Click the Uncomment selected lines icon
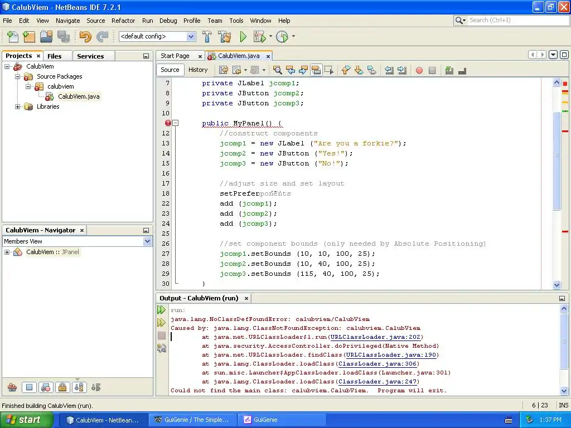The image size is (571, 428). 462,70
